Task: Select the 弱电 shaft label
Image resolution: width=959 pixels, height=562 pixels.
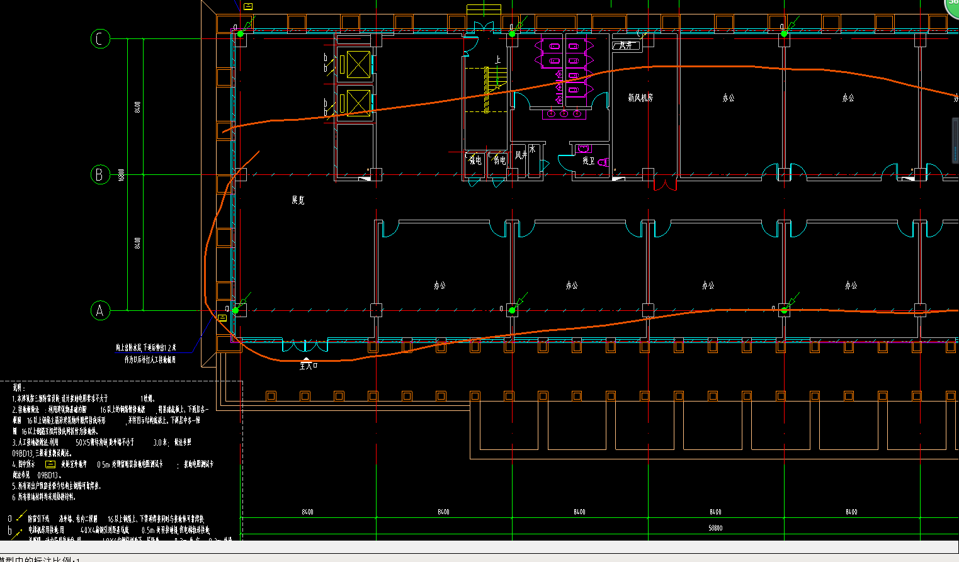Action: (500, 160)
